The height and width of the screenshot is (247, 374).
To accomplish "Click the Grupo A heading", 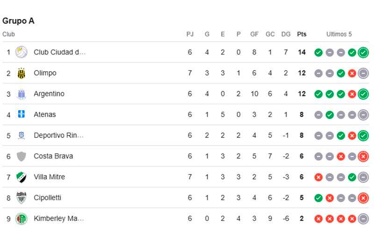I will point(18,21).
